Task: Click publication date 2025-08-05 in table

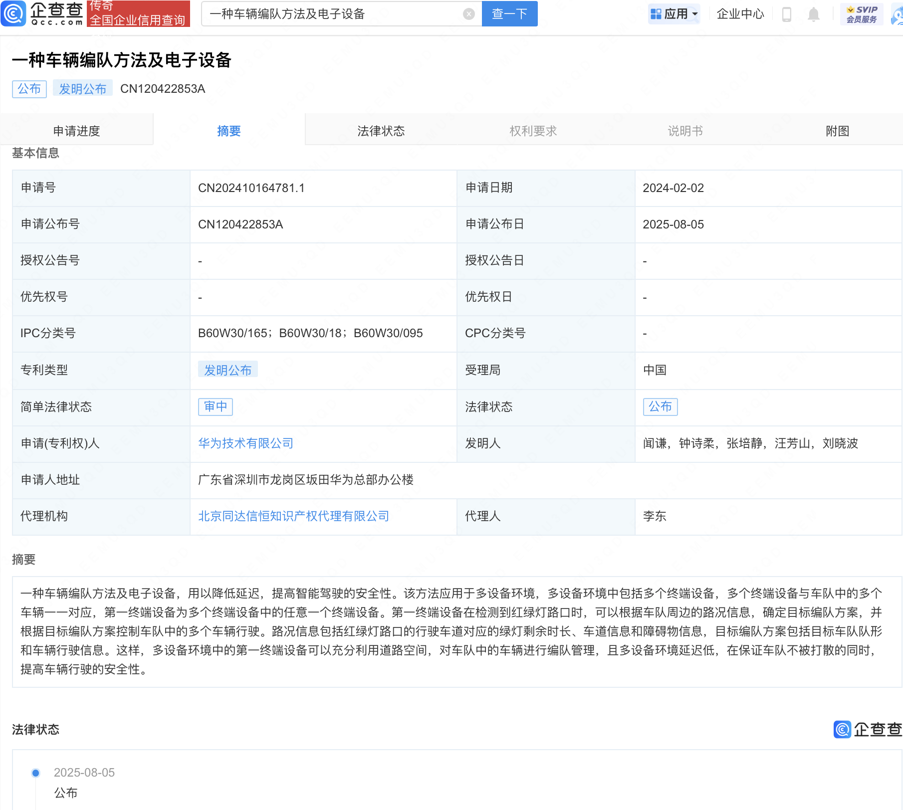Action: coord(673,224)
